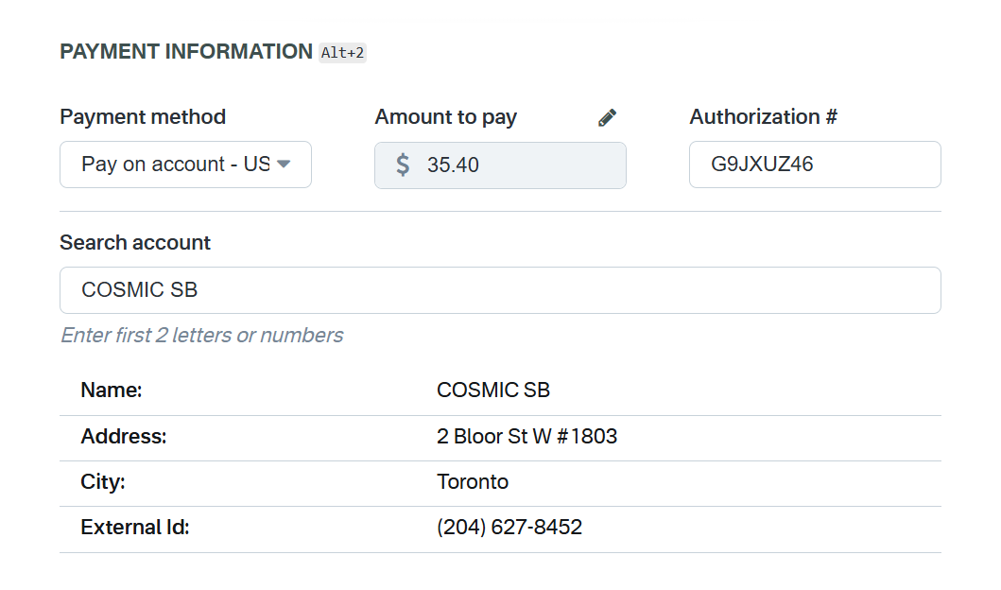Select the COSMIC SB name value in results
The width and height of the screenshot is (1001, 590).
(492, 390)
